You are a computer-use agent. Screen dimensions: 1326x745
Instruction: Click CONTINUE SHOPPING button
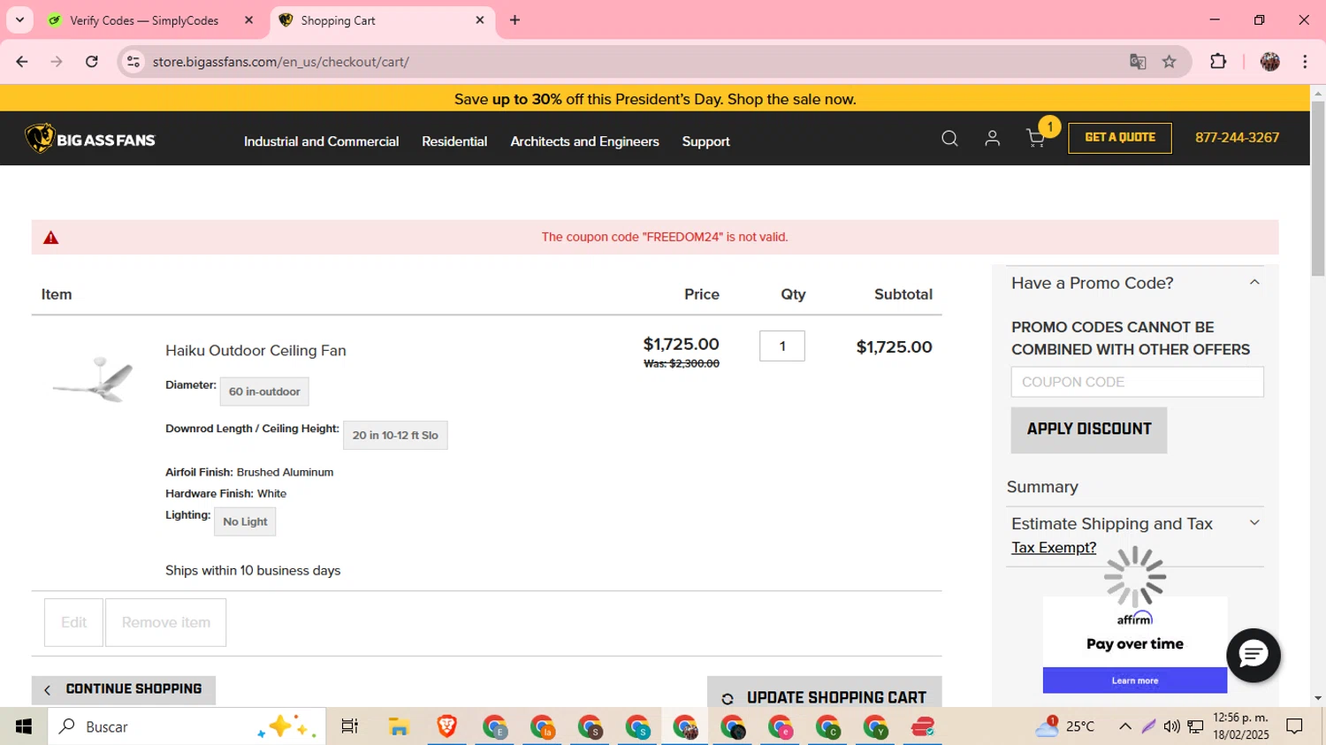124,689
